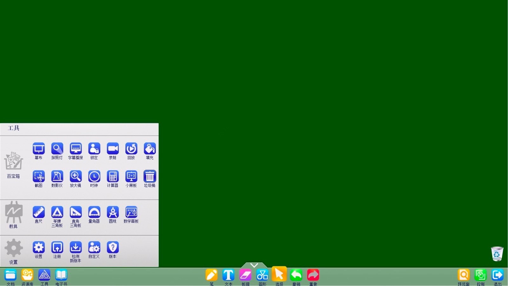Click the 注册 register icon
The image size is (508, 286).
pos(57,248)
